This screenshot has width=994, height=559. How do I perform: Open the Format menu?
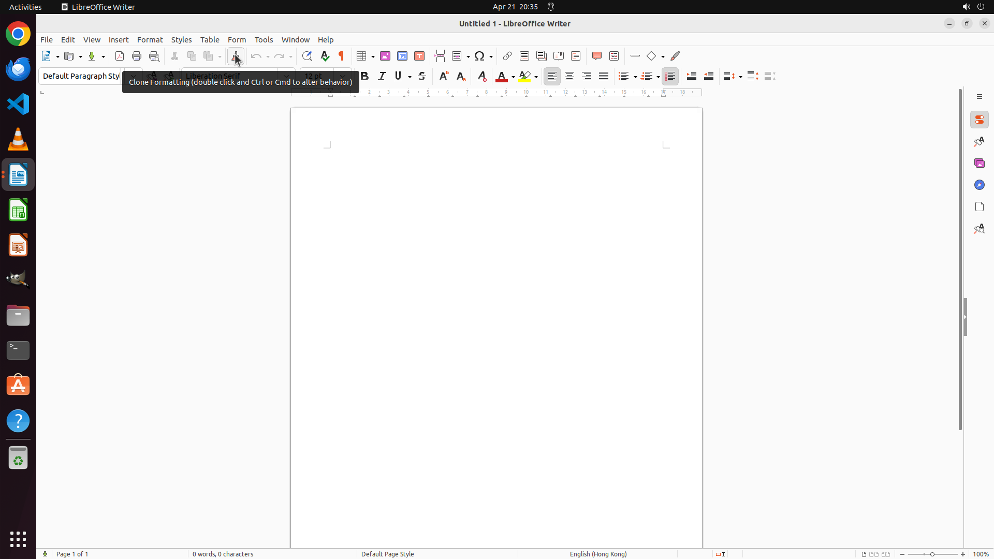(x=150, y=40)
